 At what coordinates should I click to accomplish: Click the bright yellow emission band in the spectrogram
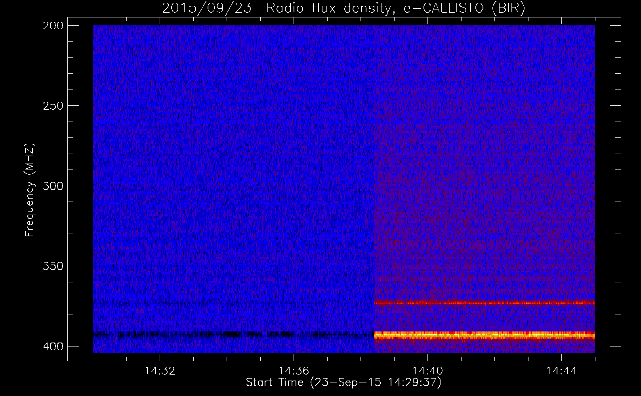(485, 335)
